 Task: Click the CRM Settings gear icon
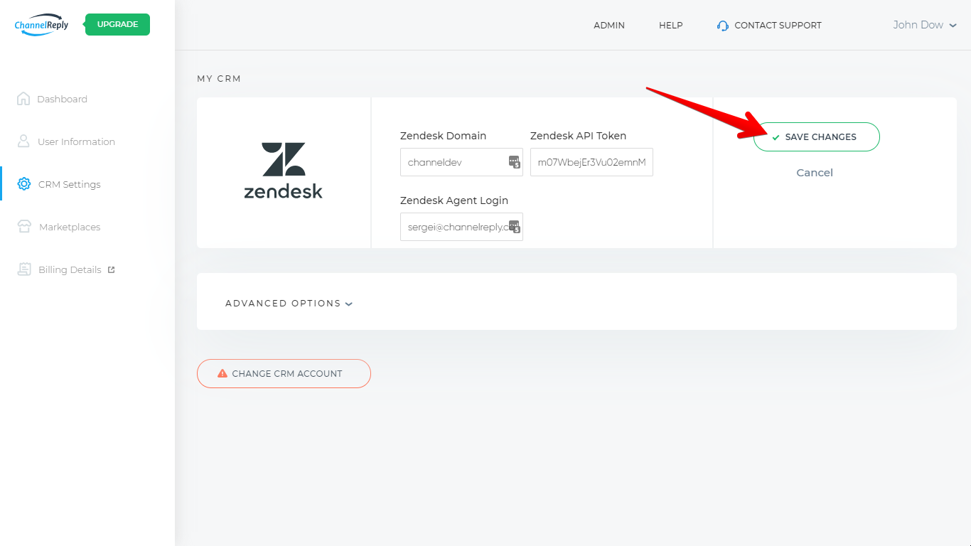click(x=23, y=184)
